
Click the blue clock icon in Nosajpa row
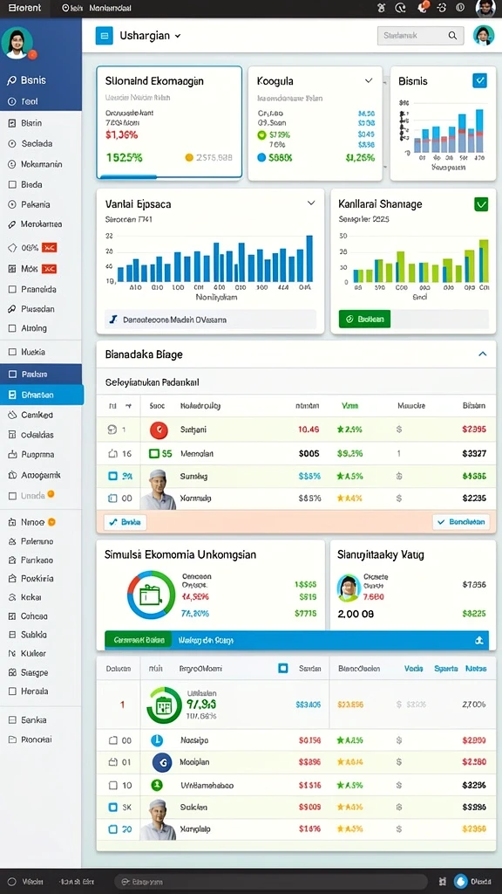coord(157,740)
